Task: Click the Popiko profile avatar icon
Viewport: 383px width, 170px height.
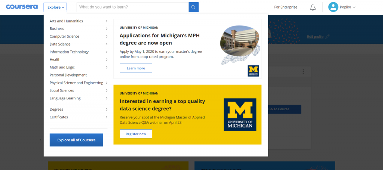Action: coord(333,7)
